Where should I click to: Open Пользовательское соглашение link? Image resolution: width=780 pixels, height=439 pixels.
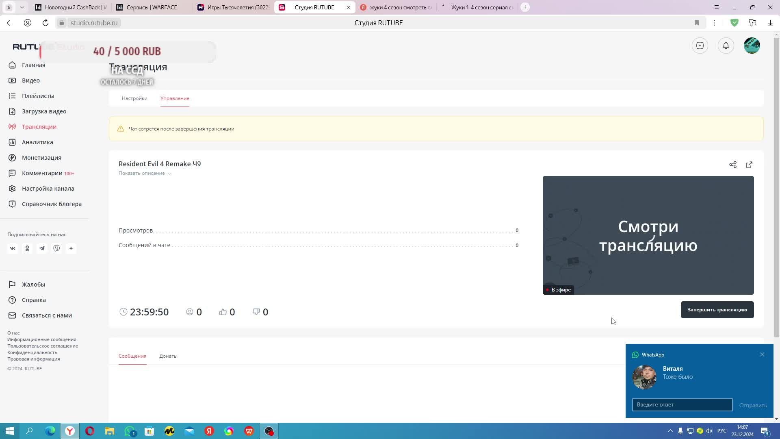click(43, 346)
